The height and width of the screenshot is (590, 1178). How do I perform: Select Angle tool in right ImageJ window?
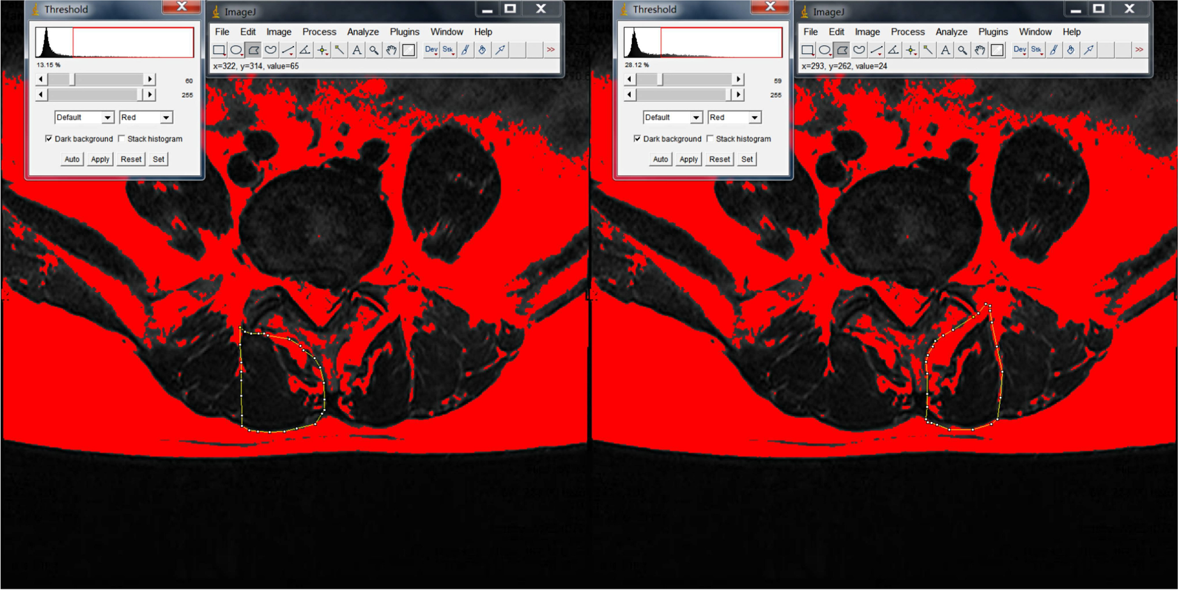click(894, 50)
